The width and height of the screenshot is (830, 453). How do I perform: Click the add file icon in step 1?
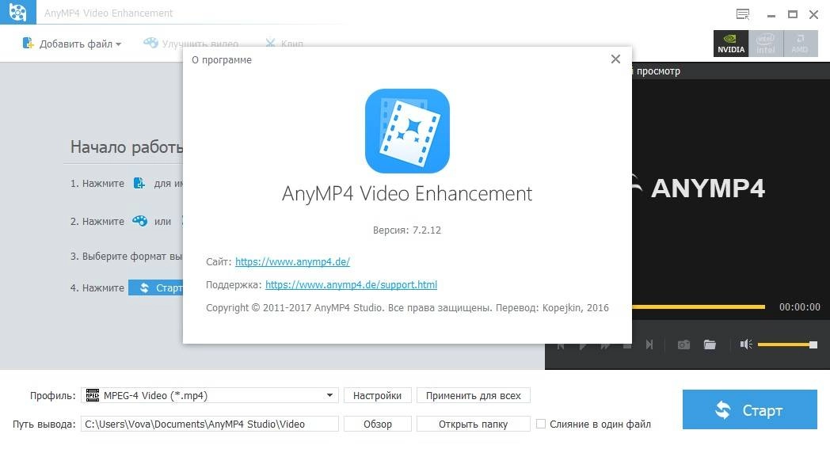139,183
